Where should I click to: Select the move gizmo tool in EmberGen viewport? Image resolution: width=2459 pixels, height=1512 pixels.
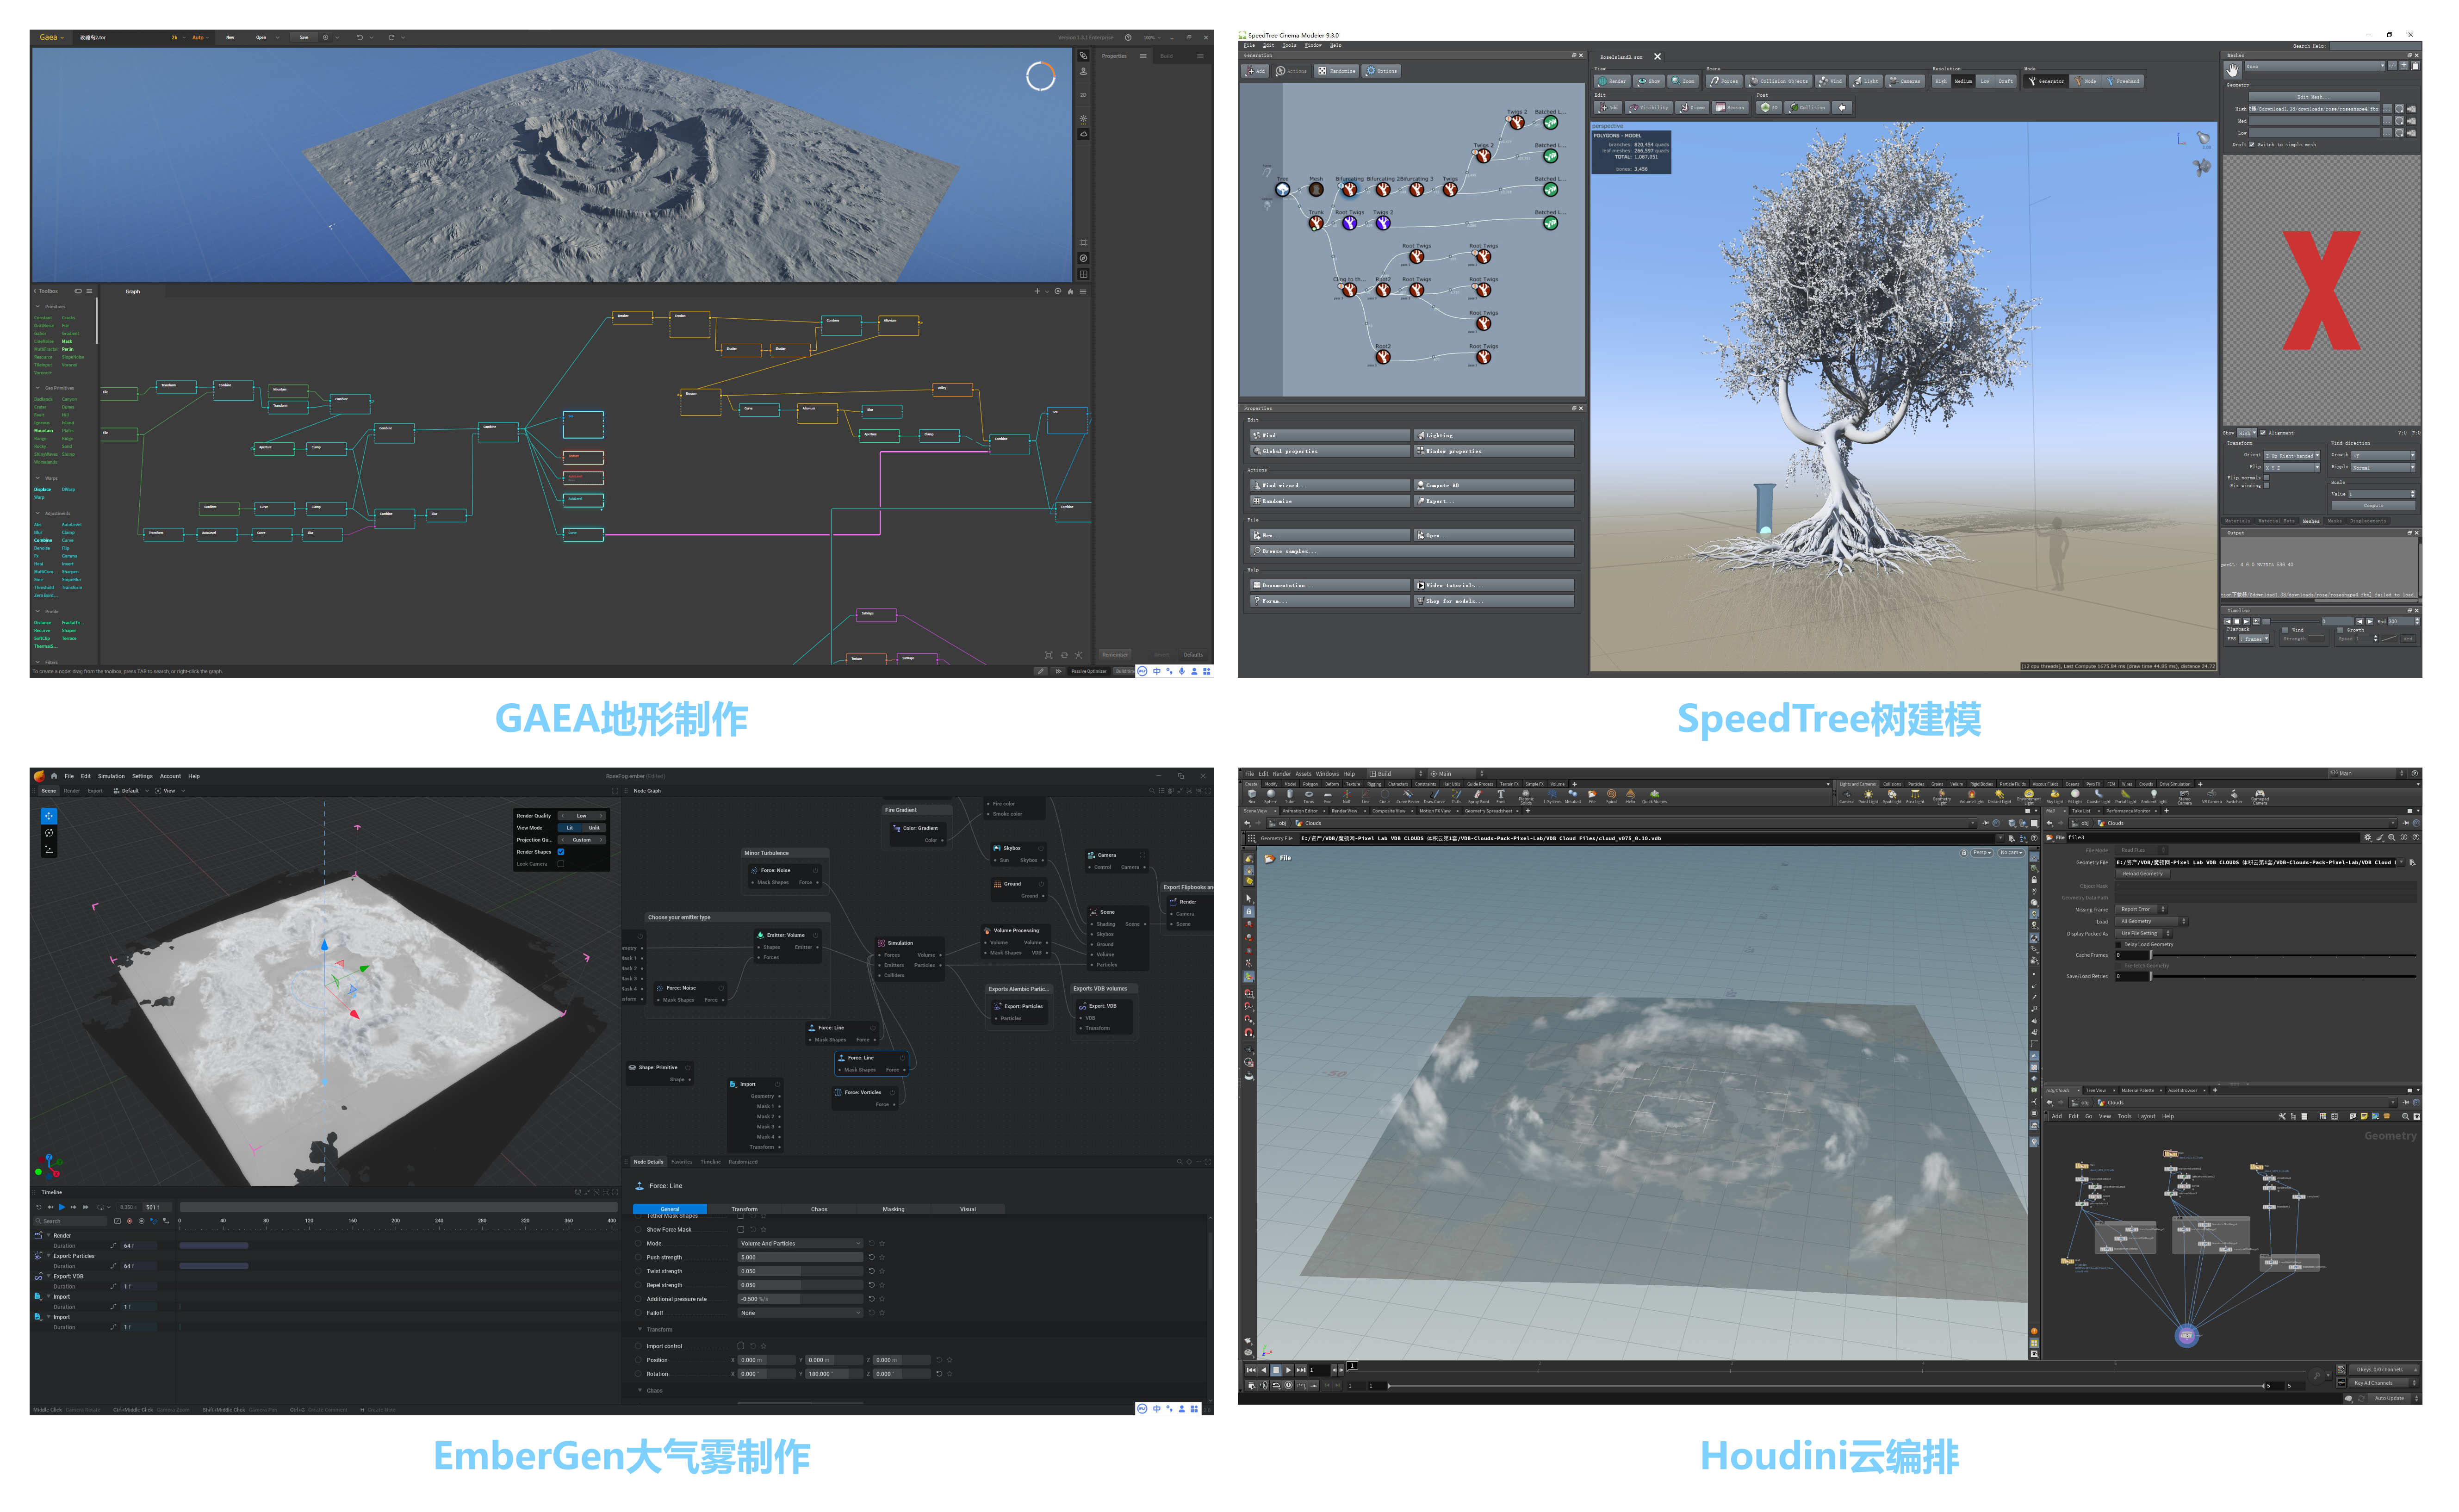[x=49, y=816]
